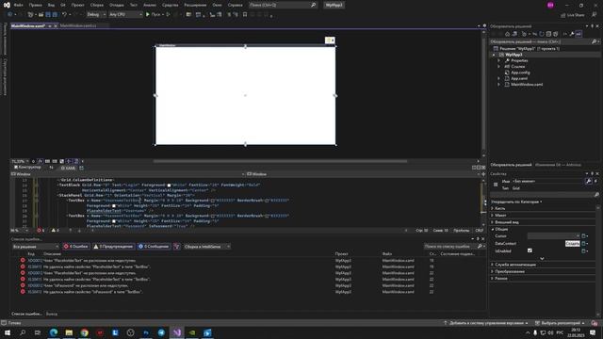Click the clear filter funnel icon in error list

(176, 247)
